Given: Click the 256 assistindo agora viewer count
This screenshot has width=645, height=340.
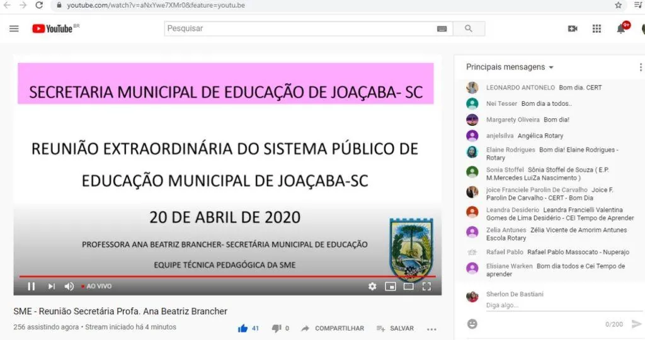Looking at the screenshot, I should pyautogui.click(x=45, y=327).
